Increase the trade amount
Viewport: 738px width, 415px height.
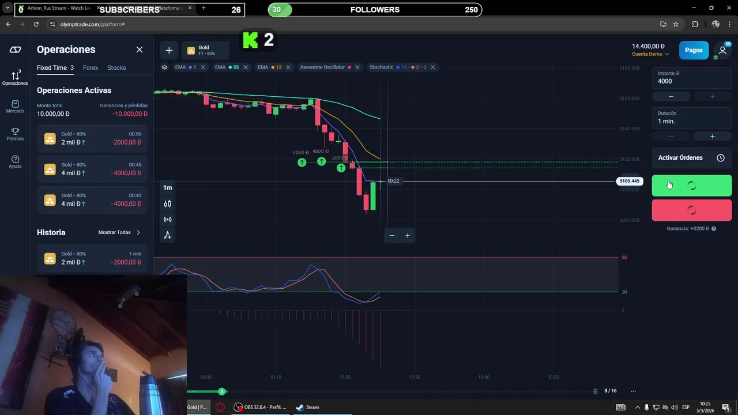click(712, 96)
